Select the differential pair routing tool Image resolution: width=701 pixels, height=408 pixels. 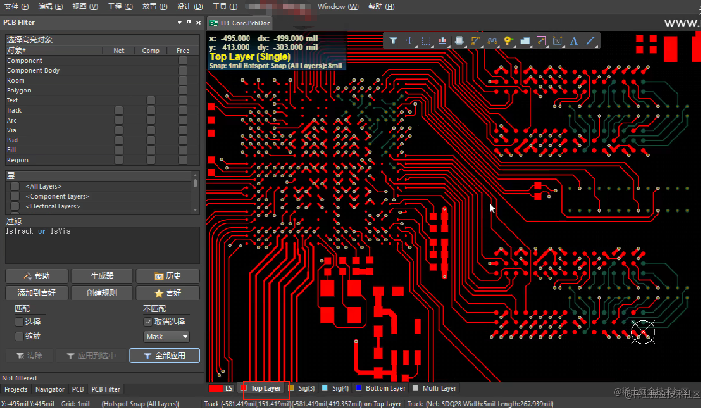[491, 41]
